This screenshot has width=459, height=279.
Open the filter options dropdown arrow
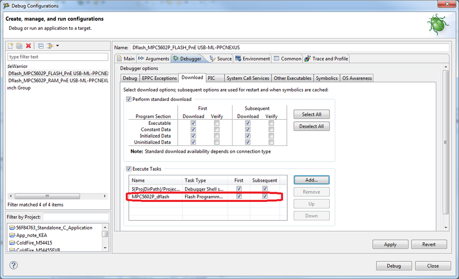(x=57, y=45)
